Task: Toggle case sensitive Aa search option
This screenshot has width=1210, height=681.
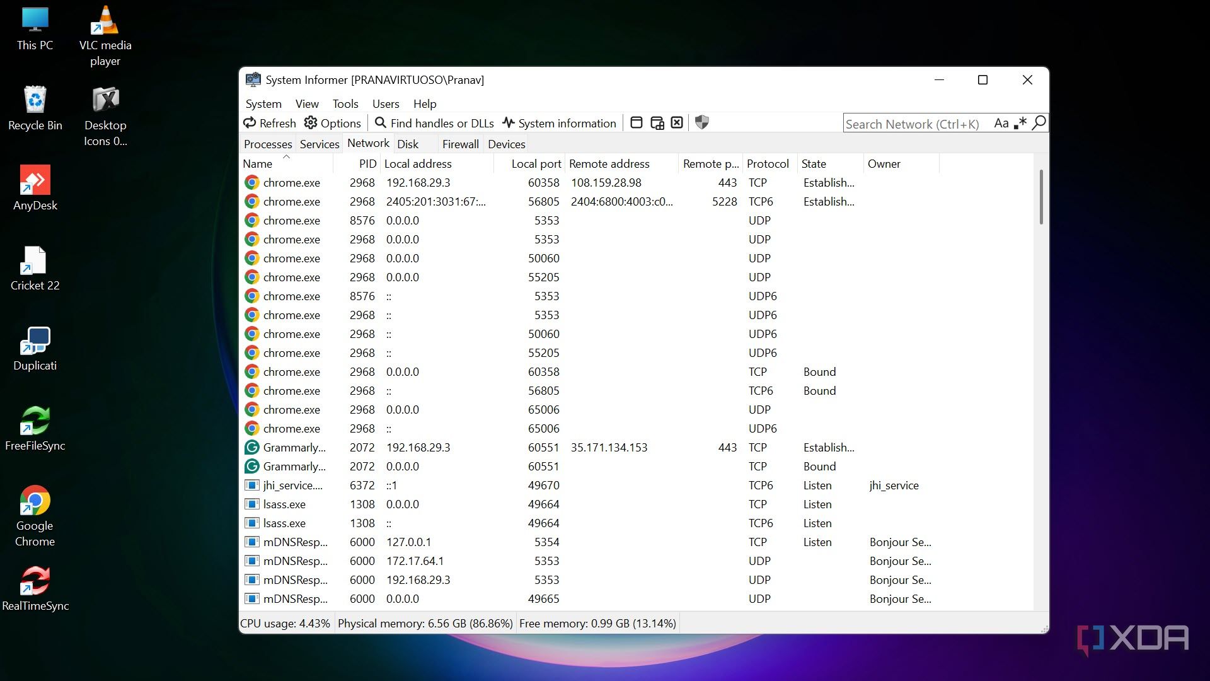Action: (1001, 124)
